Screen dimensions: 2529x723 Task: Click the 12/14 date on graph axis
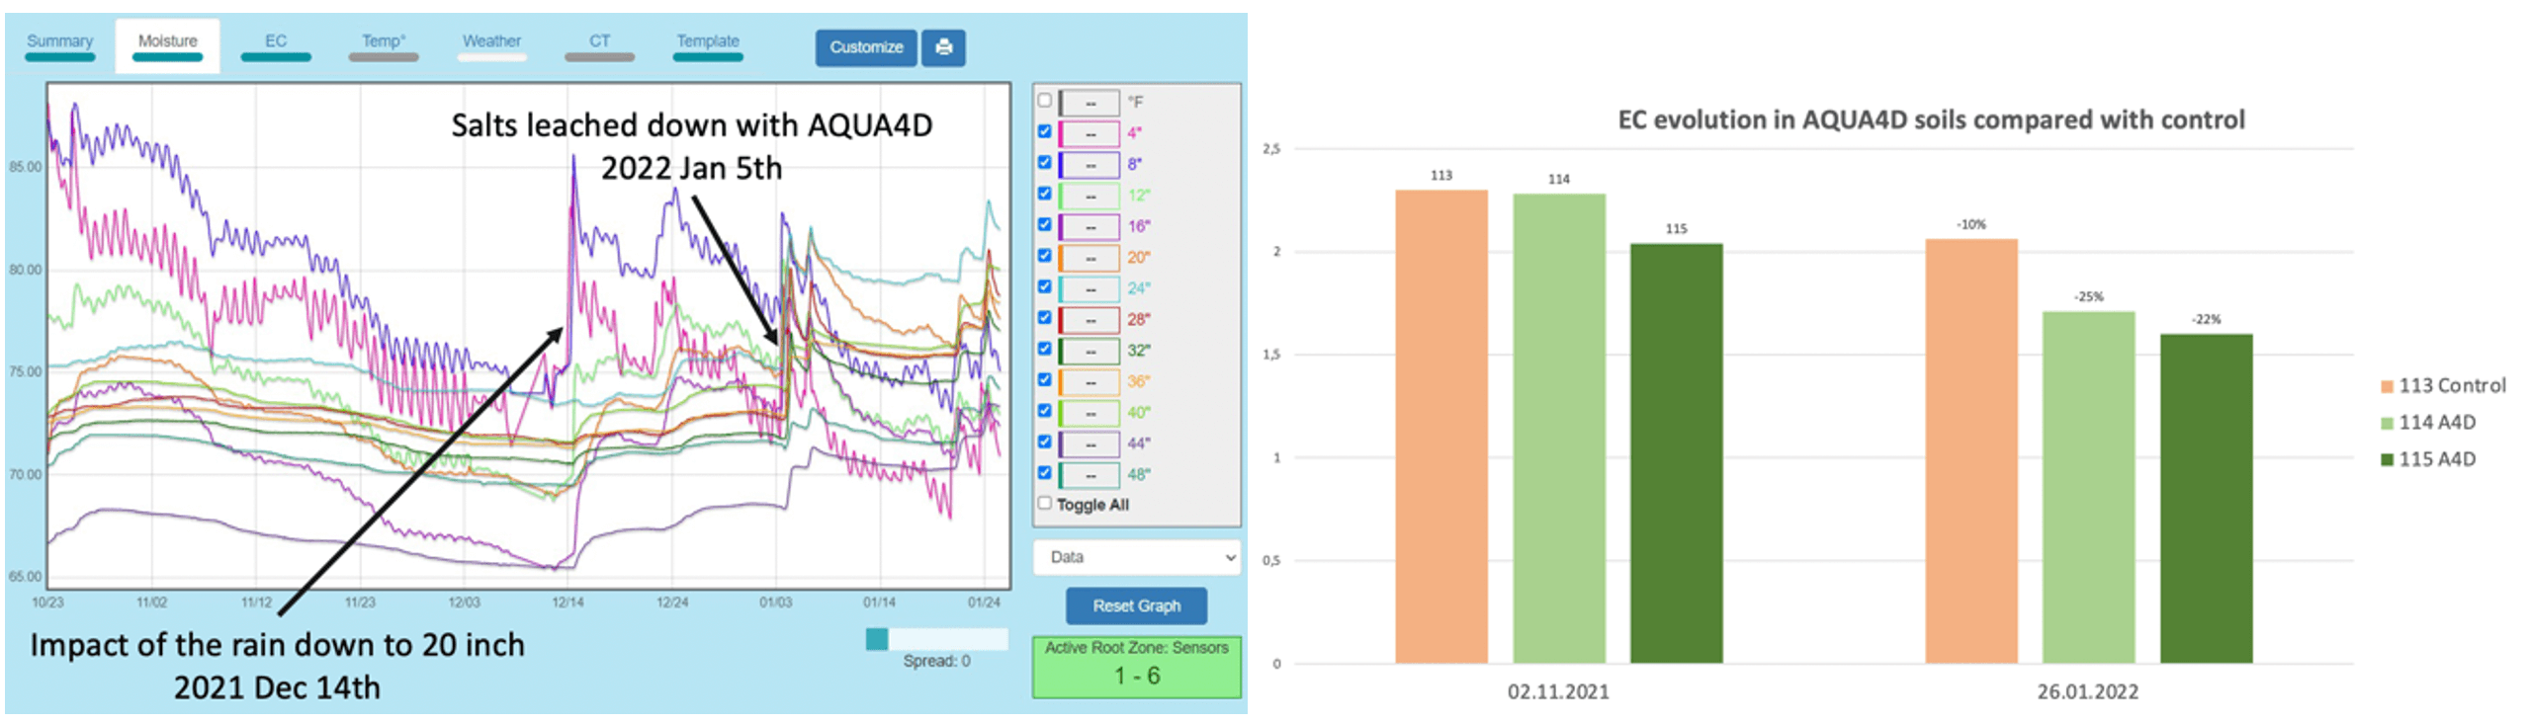point(567,602)
